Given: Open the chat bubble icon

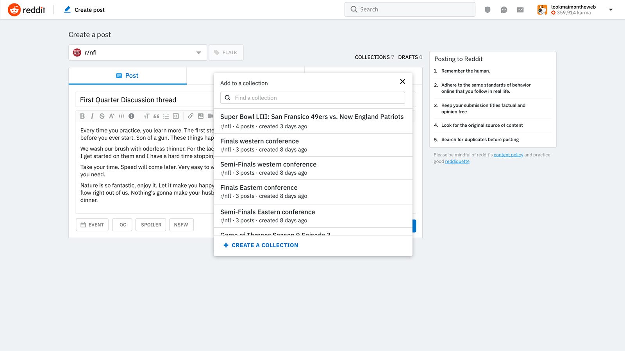Looking at the screenshot, I should [504, 10].
